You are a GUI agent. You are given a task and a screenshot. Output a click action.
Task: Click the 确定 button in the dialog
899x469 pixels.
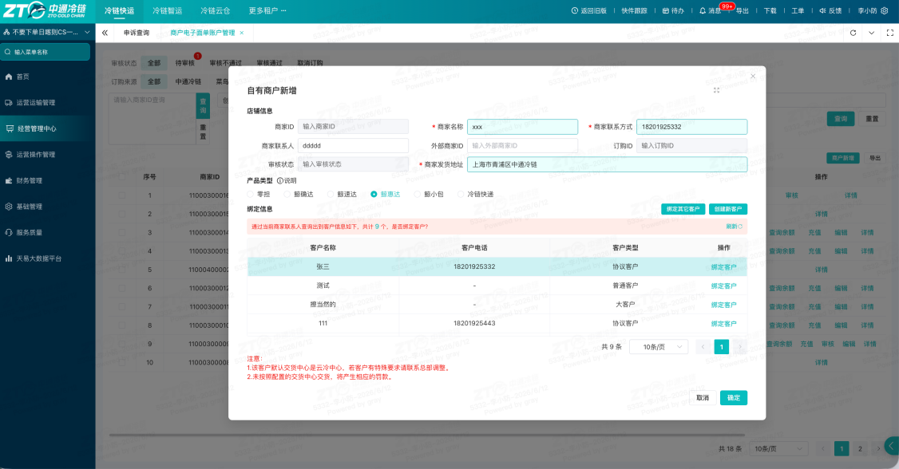click(x=734, y=397)
